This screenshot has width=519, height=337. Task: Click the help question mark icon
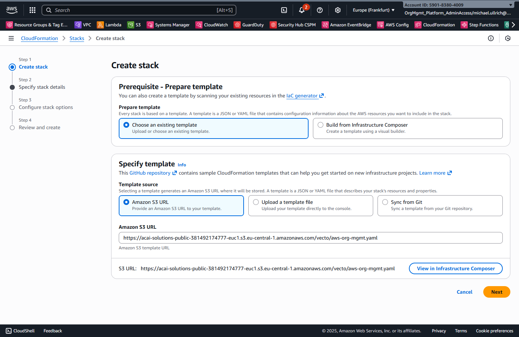(x=319, y=10)
